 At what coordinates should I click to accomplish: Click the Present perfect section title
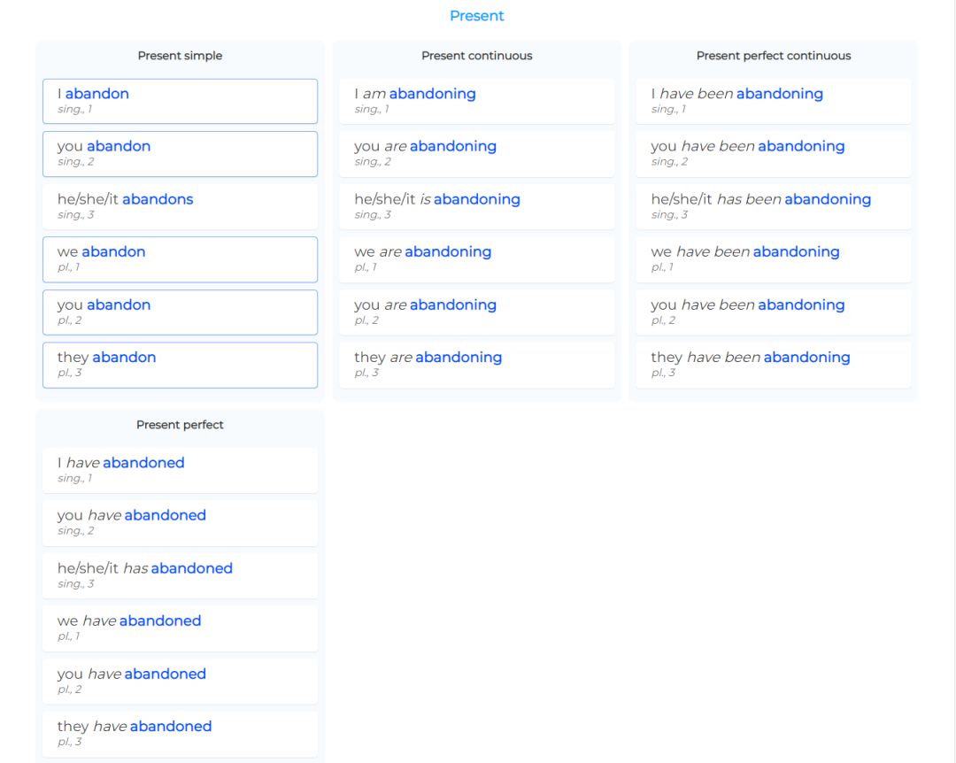(x=180, y=425)
